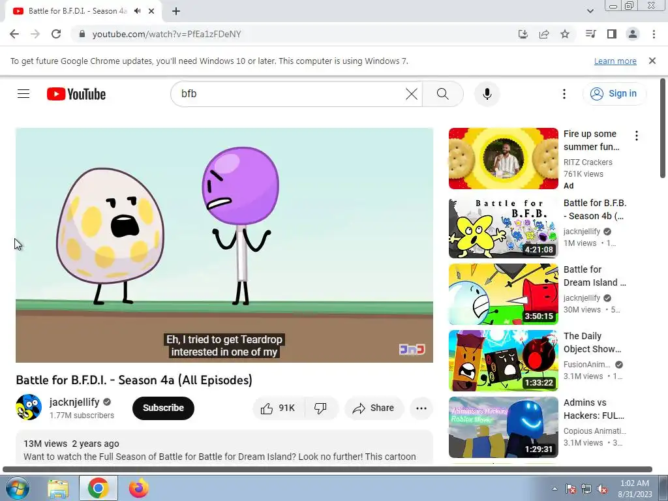Open Admins vs Hackers video thumbnail
The height and width of the screenshot is (501, 668).
click(x=503, y=427)
